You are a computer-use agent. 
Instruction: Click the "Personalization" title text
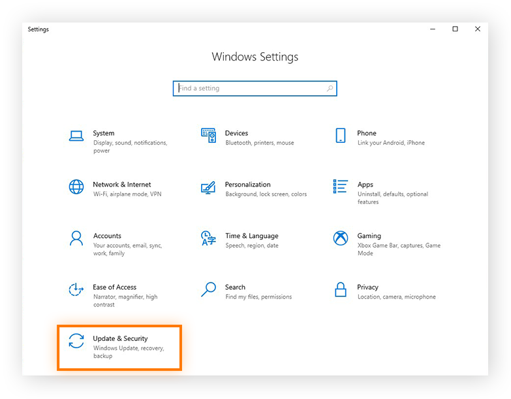[247, 185]
